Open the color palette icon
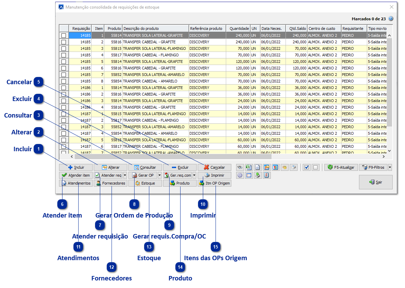Screen dimensions: 405x288 pyautogui.click(x=284, y=167)
